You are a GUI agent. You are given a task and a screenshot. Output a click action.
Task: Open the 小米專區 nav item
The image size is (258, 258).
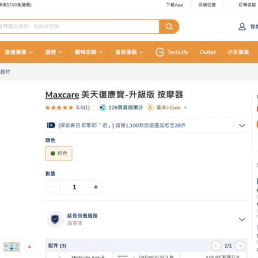pos(238,52)
